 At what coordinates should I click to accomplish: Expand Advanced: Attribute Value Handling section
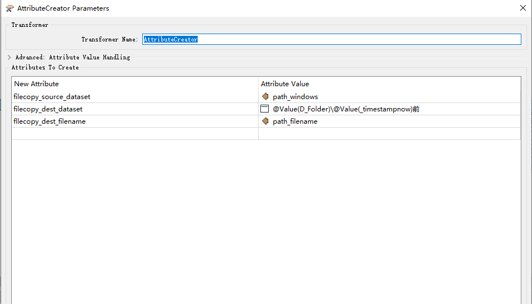(x=10, y=57)
